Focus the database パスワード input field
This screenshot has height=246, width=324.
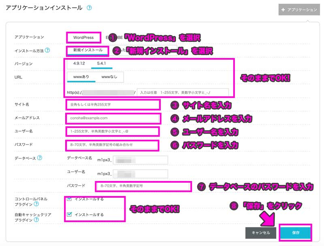pyautogui.click(x=143, y=186)
